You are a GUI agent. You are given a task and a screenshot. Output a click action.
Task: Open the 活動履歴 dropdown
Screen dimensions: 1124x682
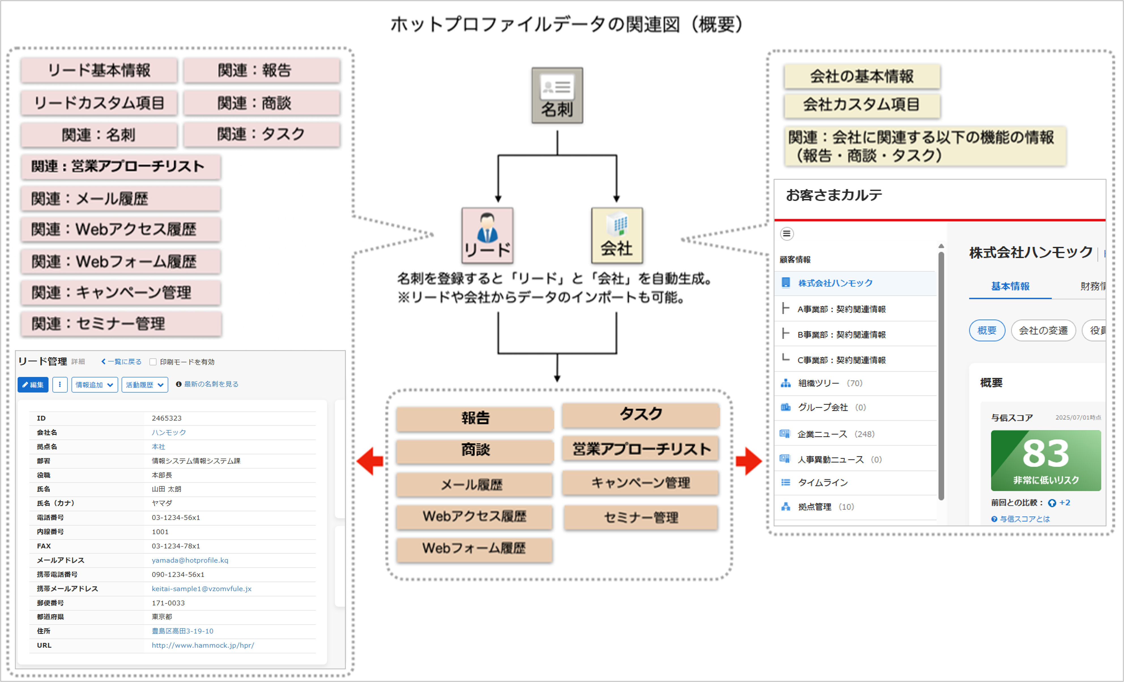145,384
